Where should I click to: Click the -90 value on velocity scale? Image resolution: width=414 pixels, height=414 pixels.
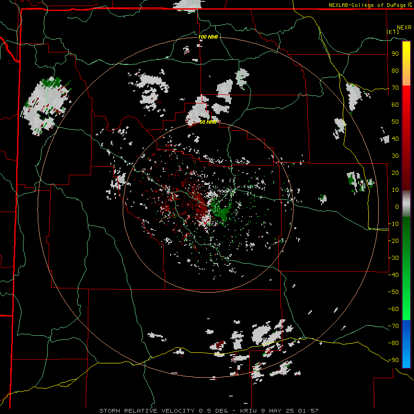393,360
